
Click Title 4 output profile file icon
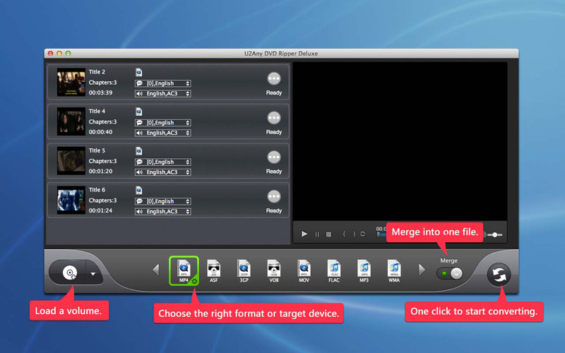pos(138,112)
